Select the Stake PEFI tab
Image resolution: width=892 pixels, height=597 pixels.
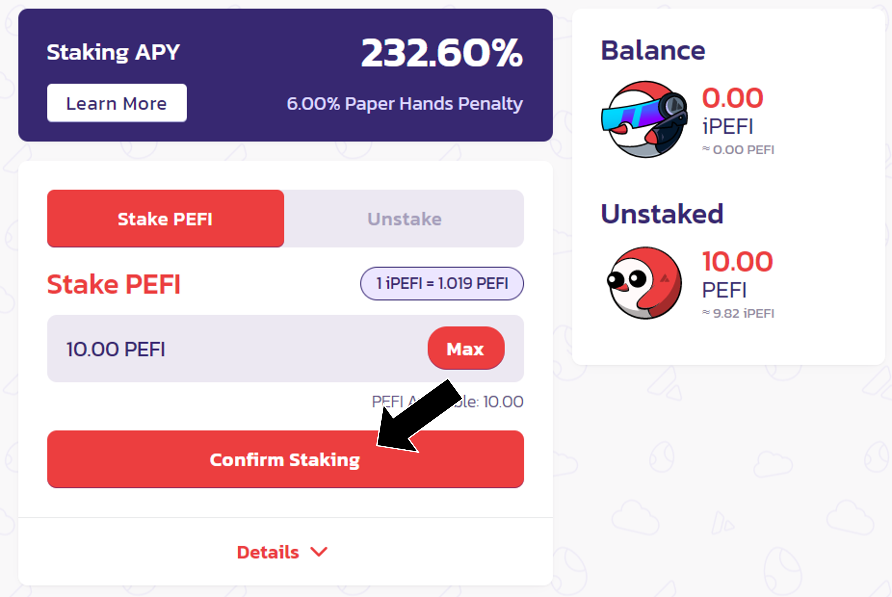166,219
